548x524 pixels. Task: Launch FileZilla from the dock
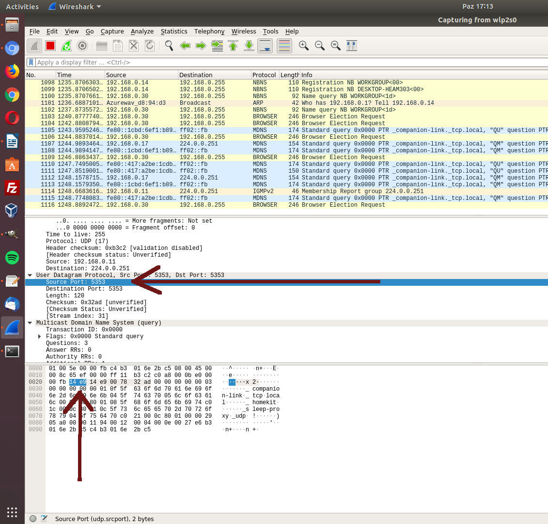pos(12,188)
